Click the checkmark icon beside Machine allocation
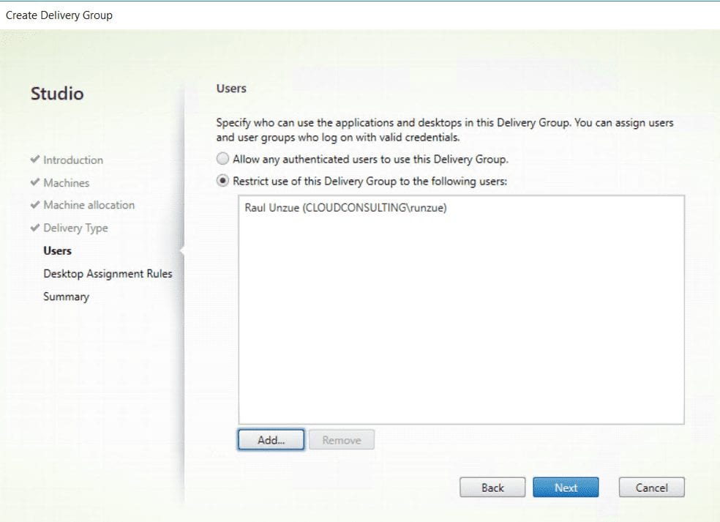 point(37,205)
